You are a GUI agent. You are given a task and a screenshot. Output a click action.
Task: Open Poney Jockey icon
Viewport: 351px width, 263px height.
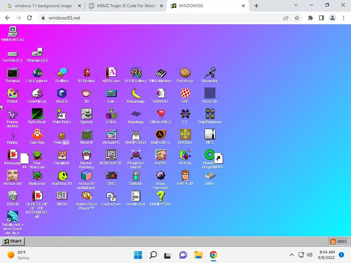pos(13,118)
